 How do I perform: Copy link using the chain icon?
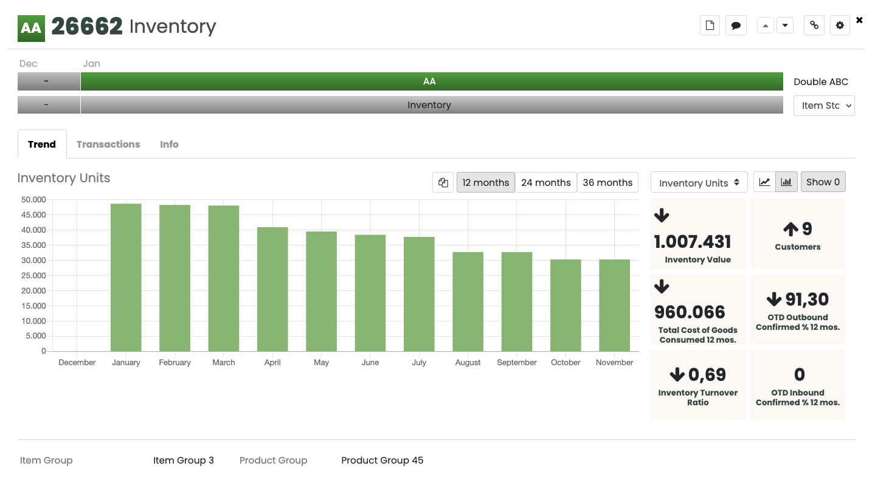tap(814, 26)
